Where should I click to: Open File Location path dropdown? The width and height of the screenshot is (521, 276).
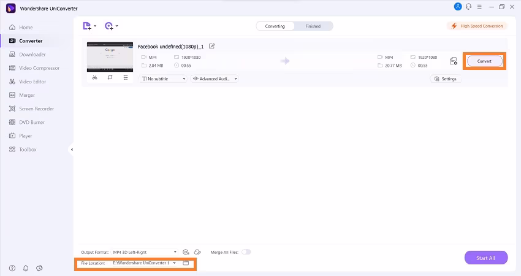point(145,263)
